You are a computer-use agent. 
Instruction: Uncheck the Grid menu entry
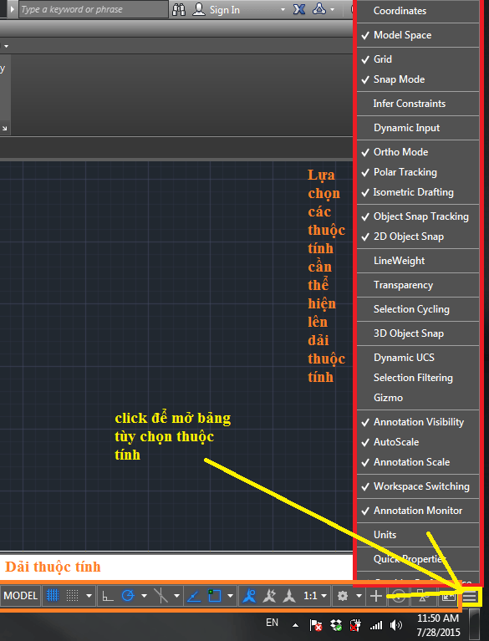coord(418,59)
